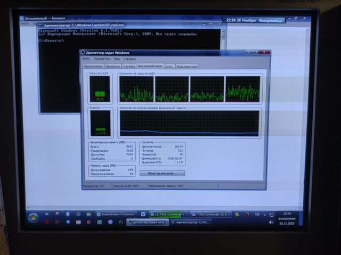
Task: Maximize the cmd.exe window
Action: coord(211,24)
